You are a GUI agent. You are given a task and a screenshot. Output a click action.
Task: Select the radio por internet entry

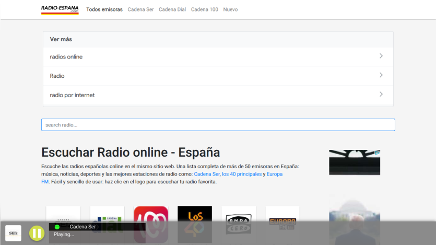[x=218, y=95]
